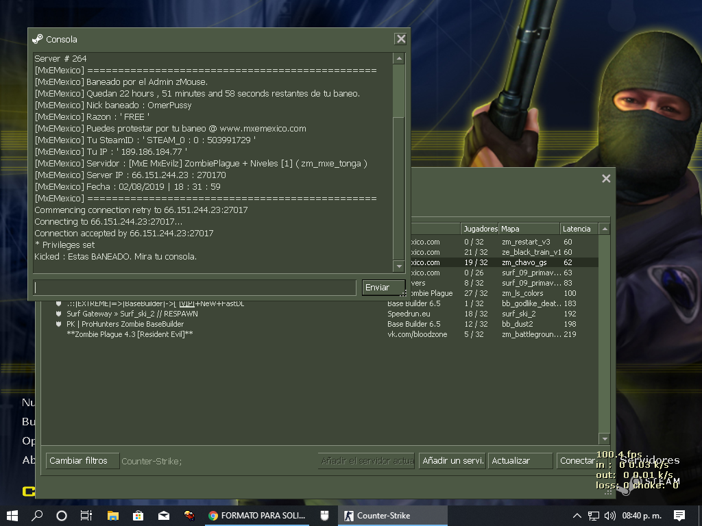Open the red car app taskbar icon
702x526 pixels.
click(x=189, y=516)
